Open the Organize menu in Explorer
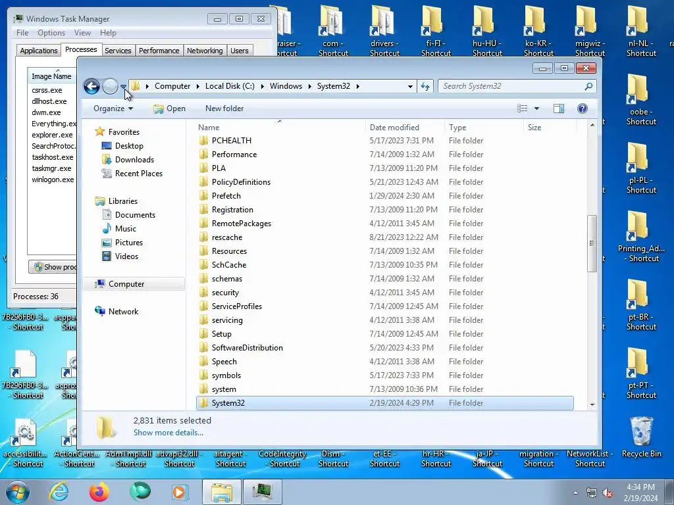 pos(113,108)
